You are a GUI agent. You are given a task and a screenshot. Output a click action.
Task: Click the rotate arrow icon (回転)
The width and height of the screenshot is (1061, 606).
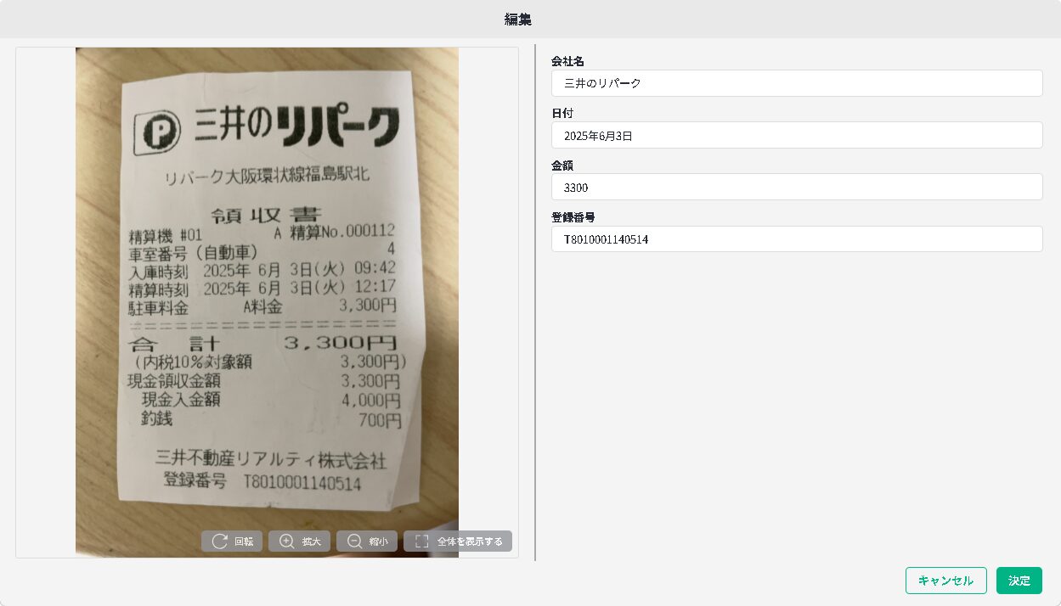click(220, 541)
